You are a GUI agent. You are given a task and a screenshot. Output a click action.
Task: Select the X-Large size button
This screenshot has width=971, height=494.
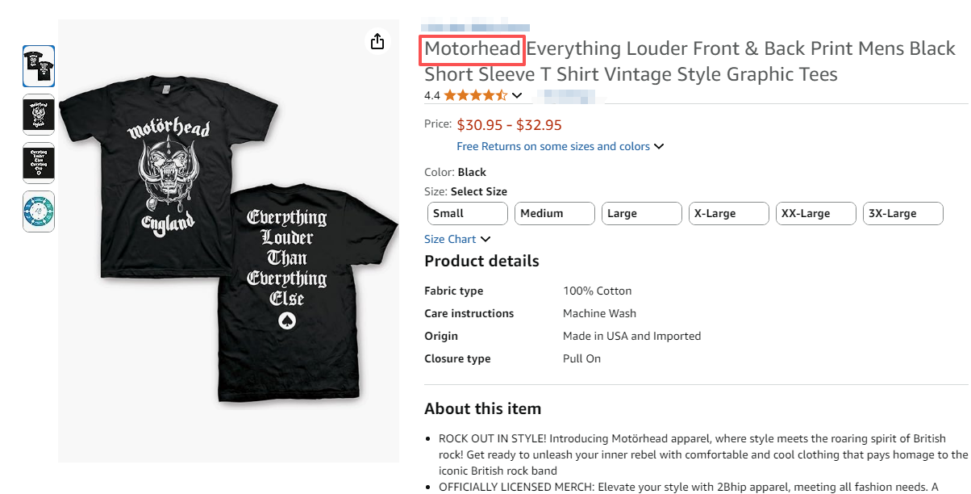pos(728,214)
